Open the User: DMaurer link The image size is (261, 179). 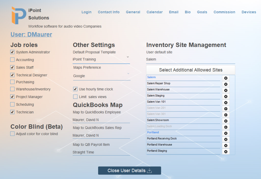31,34
